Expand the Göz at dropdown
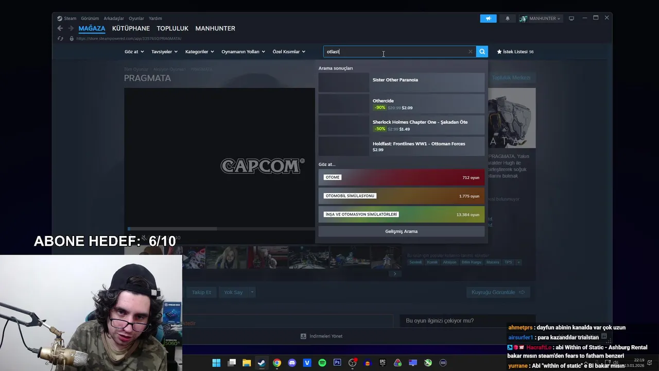 click(134, 52)
